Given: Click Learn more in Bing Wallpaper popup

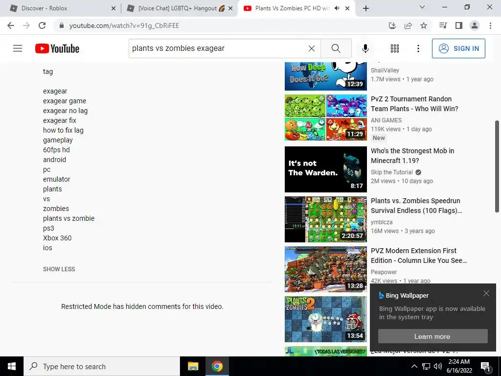Looking at the screenshot, I should pyautogui.click(x=433, y=336).
